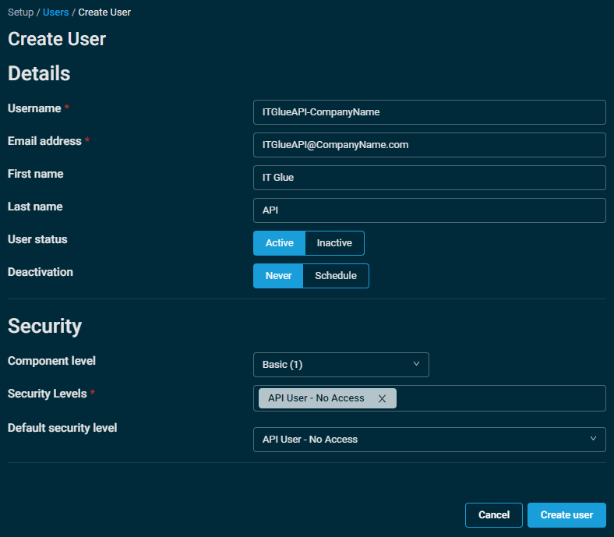This screenshot has width=614, height=537.
Task: Click the Details section heading
Action: pos(39,73)
